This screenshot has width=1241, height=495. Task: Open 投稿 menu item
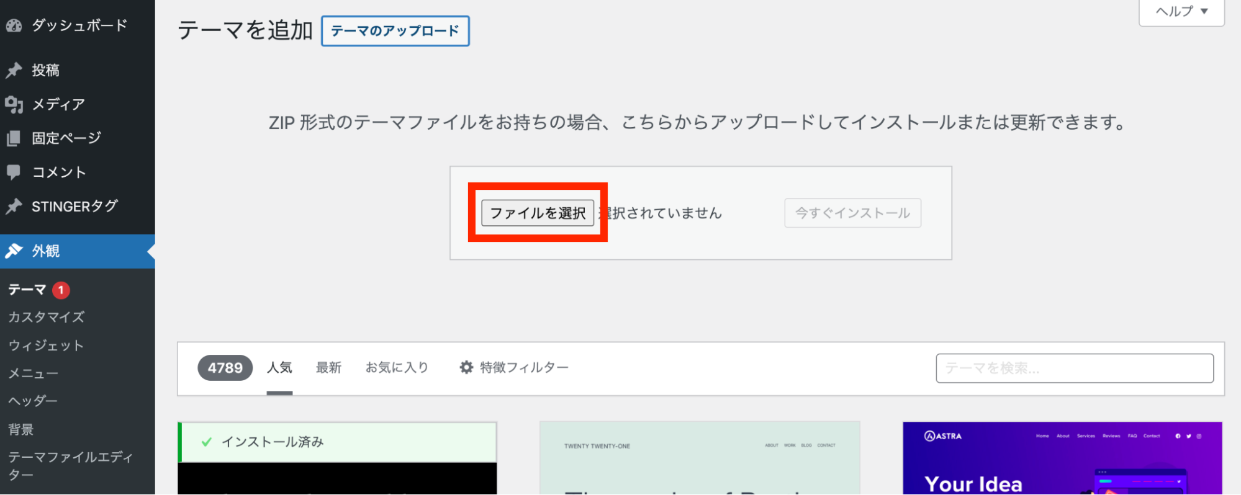78,70
